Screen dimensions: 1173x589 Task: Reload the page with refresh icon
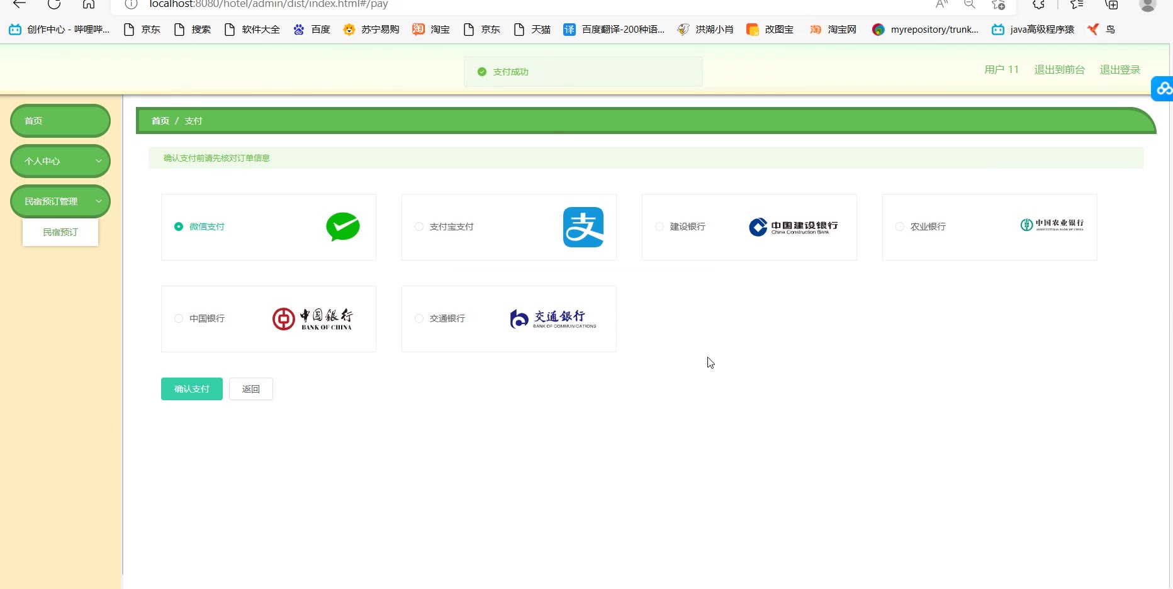click(x=54, y=4)
